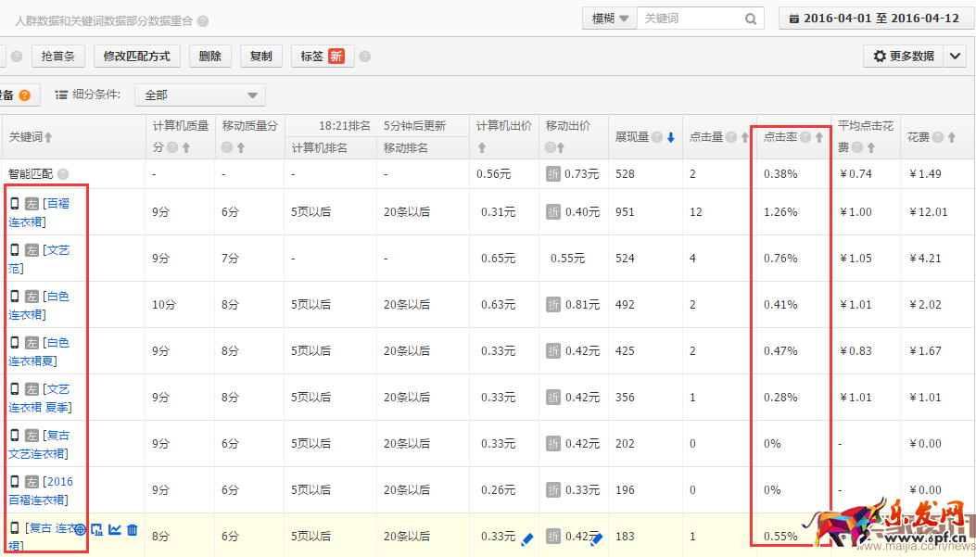The image size is (976, 557).
Task: Open the 标签 menu marked 新
Action: (322, 57)
